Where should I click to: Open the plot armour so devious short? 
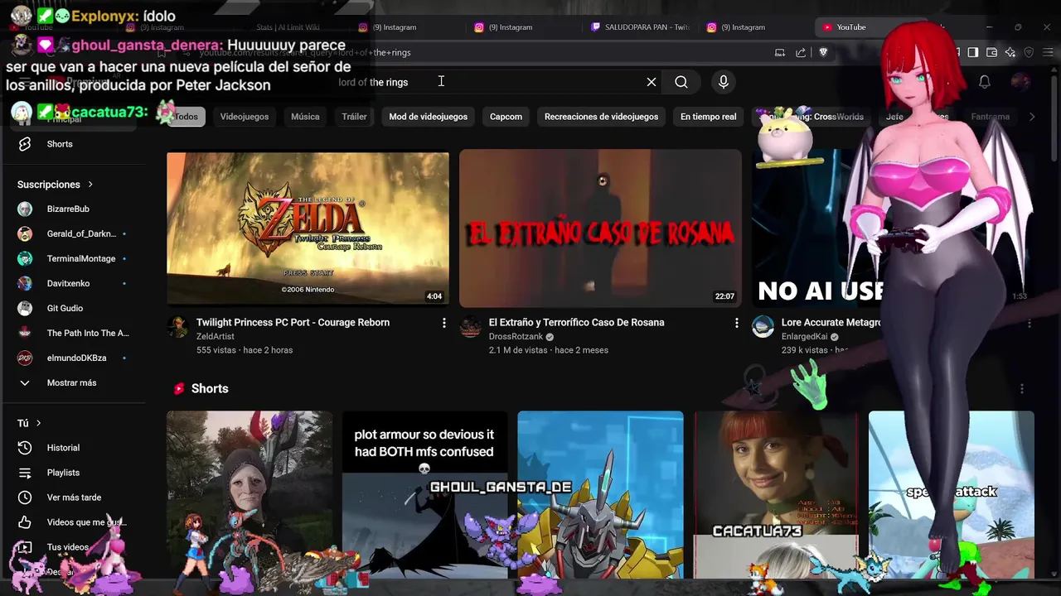point(424,495)
